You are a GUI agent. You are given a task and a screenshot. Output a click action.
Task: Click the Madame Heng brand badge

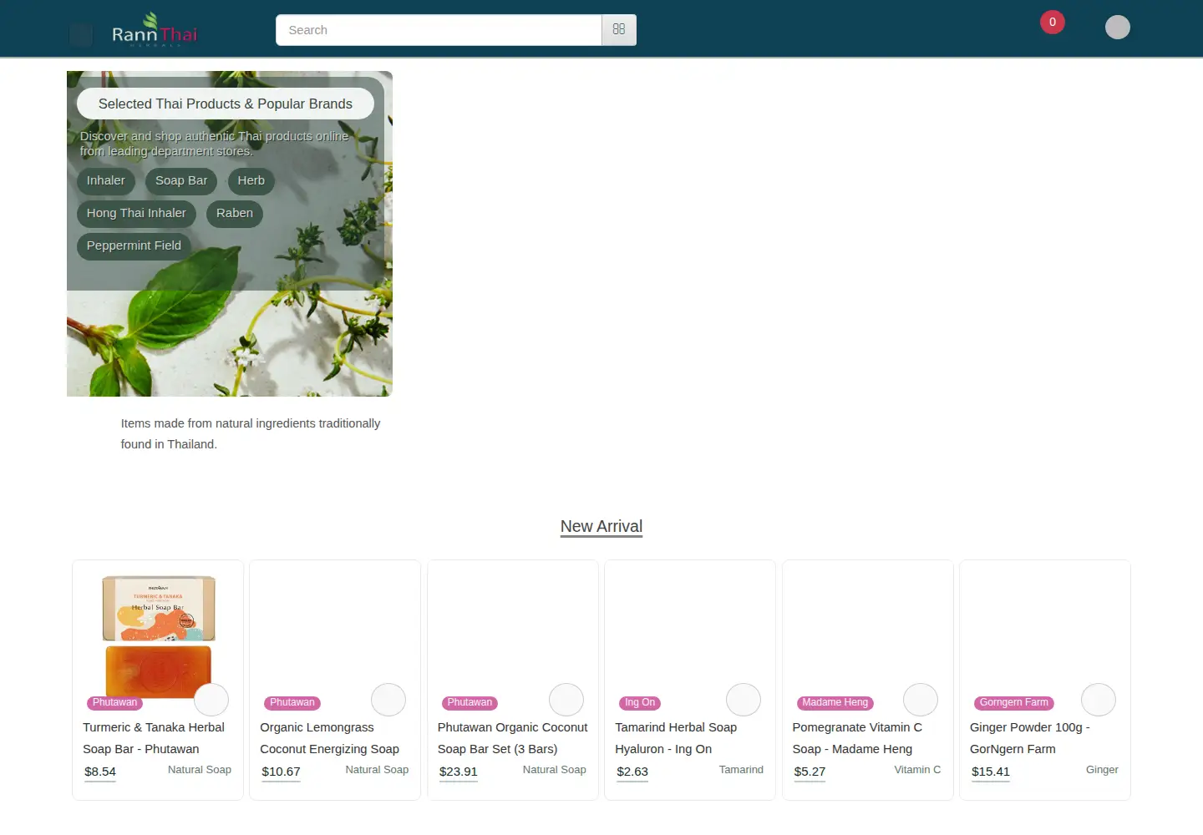(835, 703)
